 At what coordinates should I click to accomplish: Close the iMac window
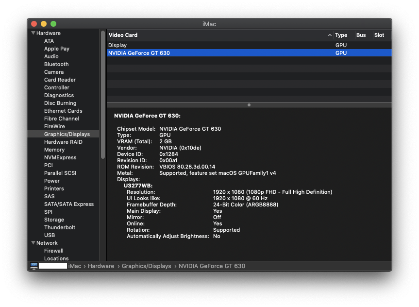pos(34,24)
